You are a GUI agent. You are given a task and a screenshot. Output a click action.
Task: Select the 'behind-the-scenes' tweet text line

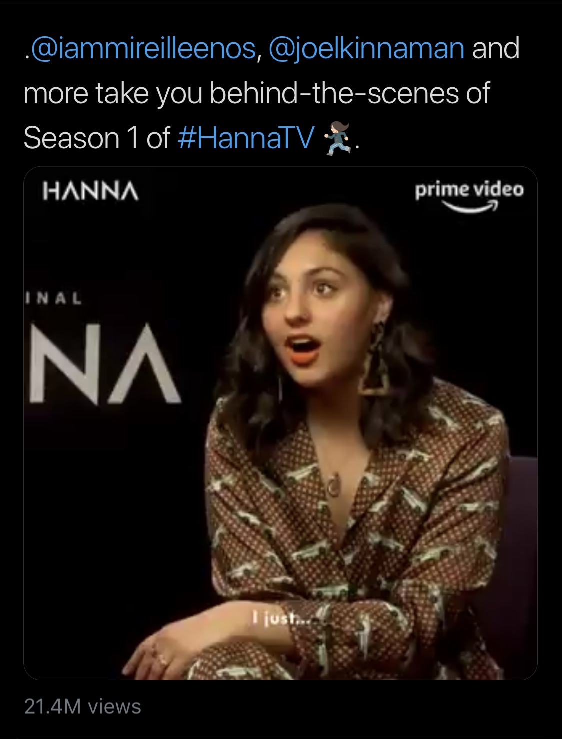point(256,94)
